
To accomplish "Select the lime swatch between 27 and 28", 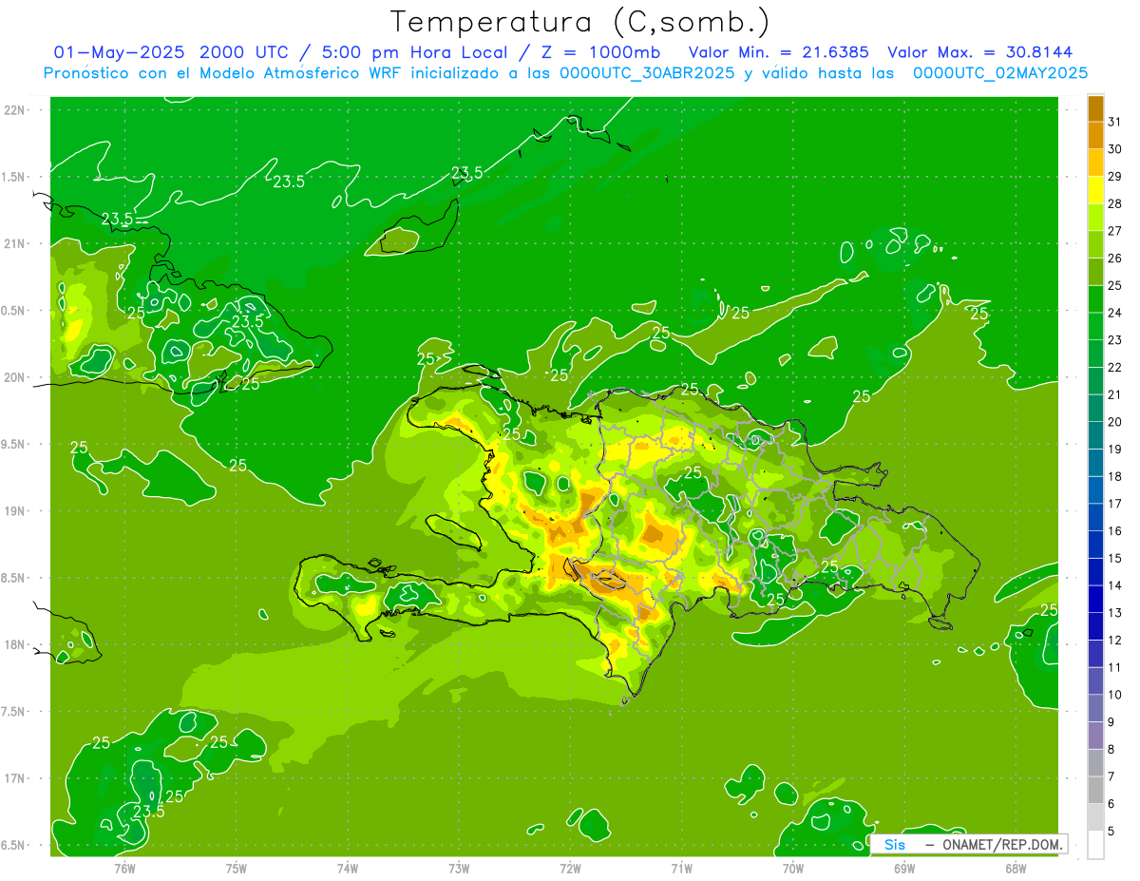I will pos(1095,218).
